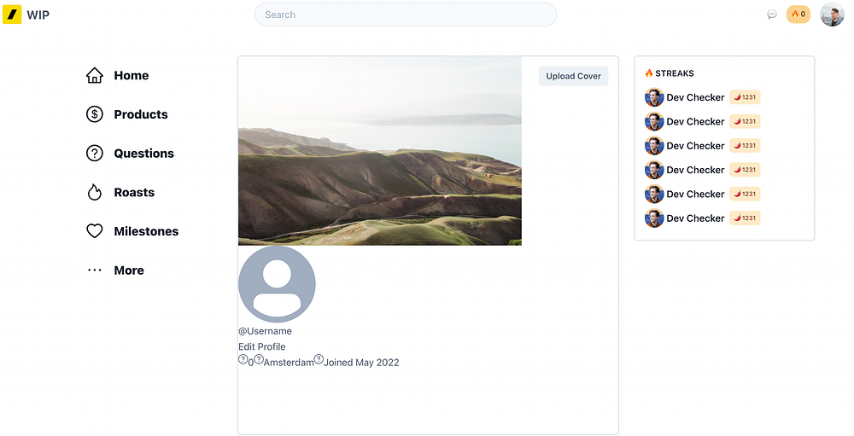Click the Upload Cover button
The width and height of the screenshot is (854, 436).
click(x=574, y=76)
